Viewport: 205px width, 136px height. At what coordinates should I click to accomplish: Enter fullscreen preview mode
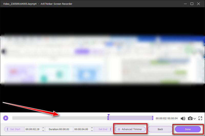200,118
